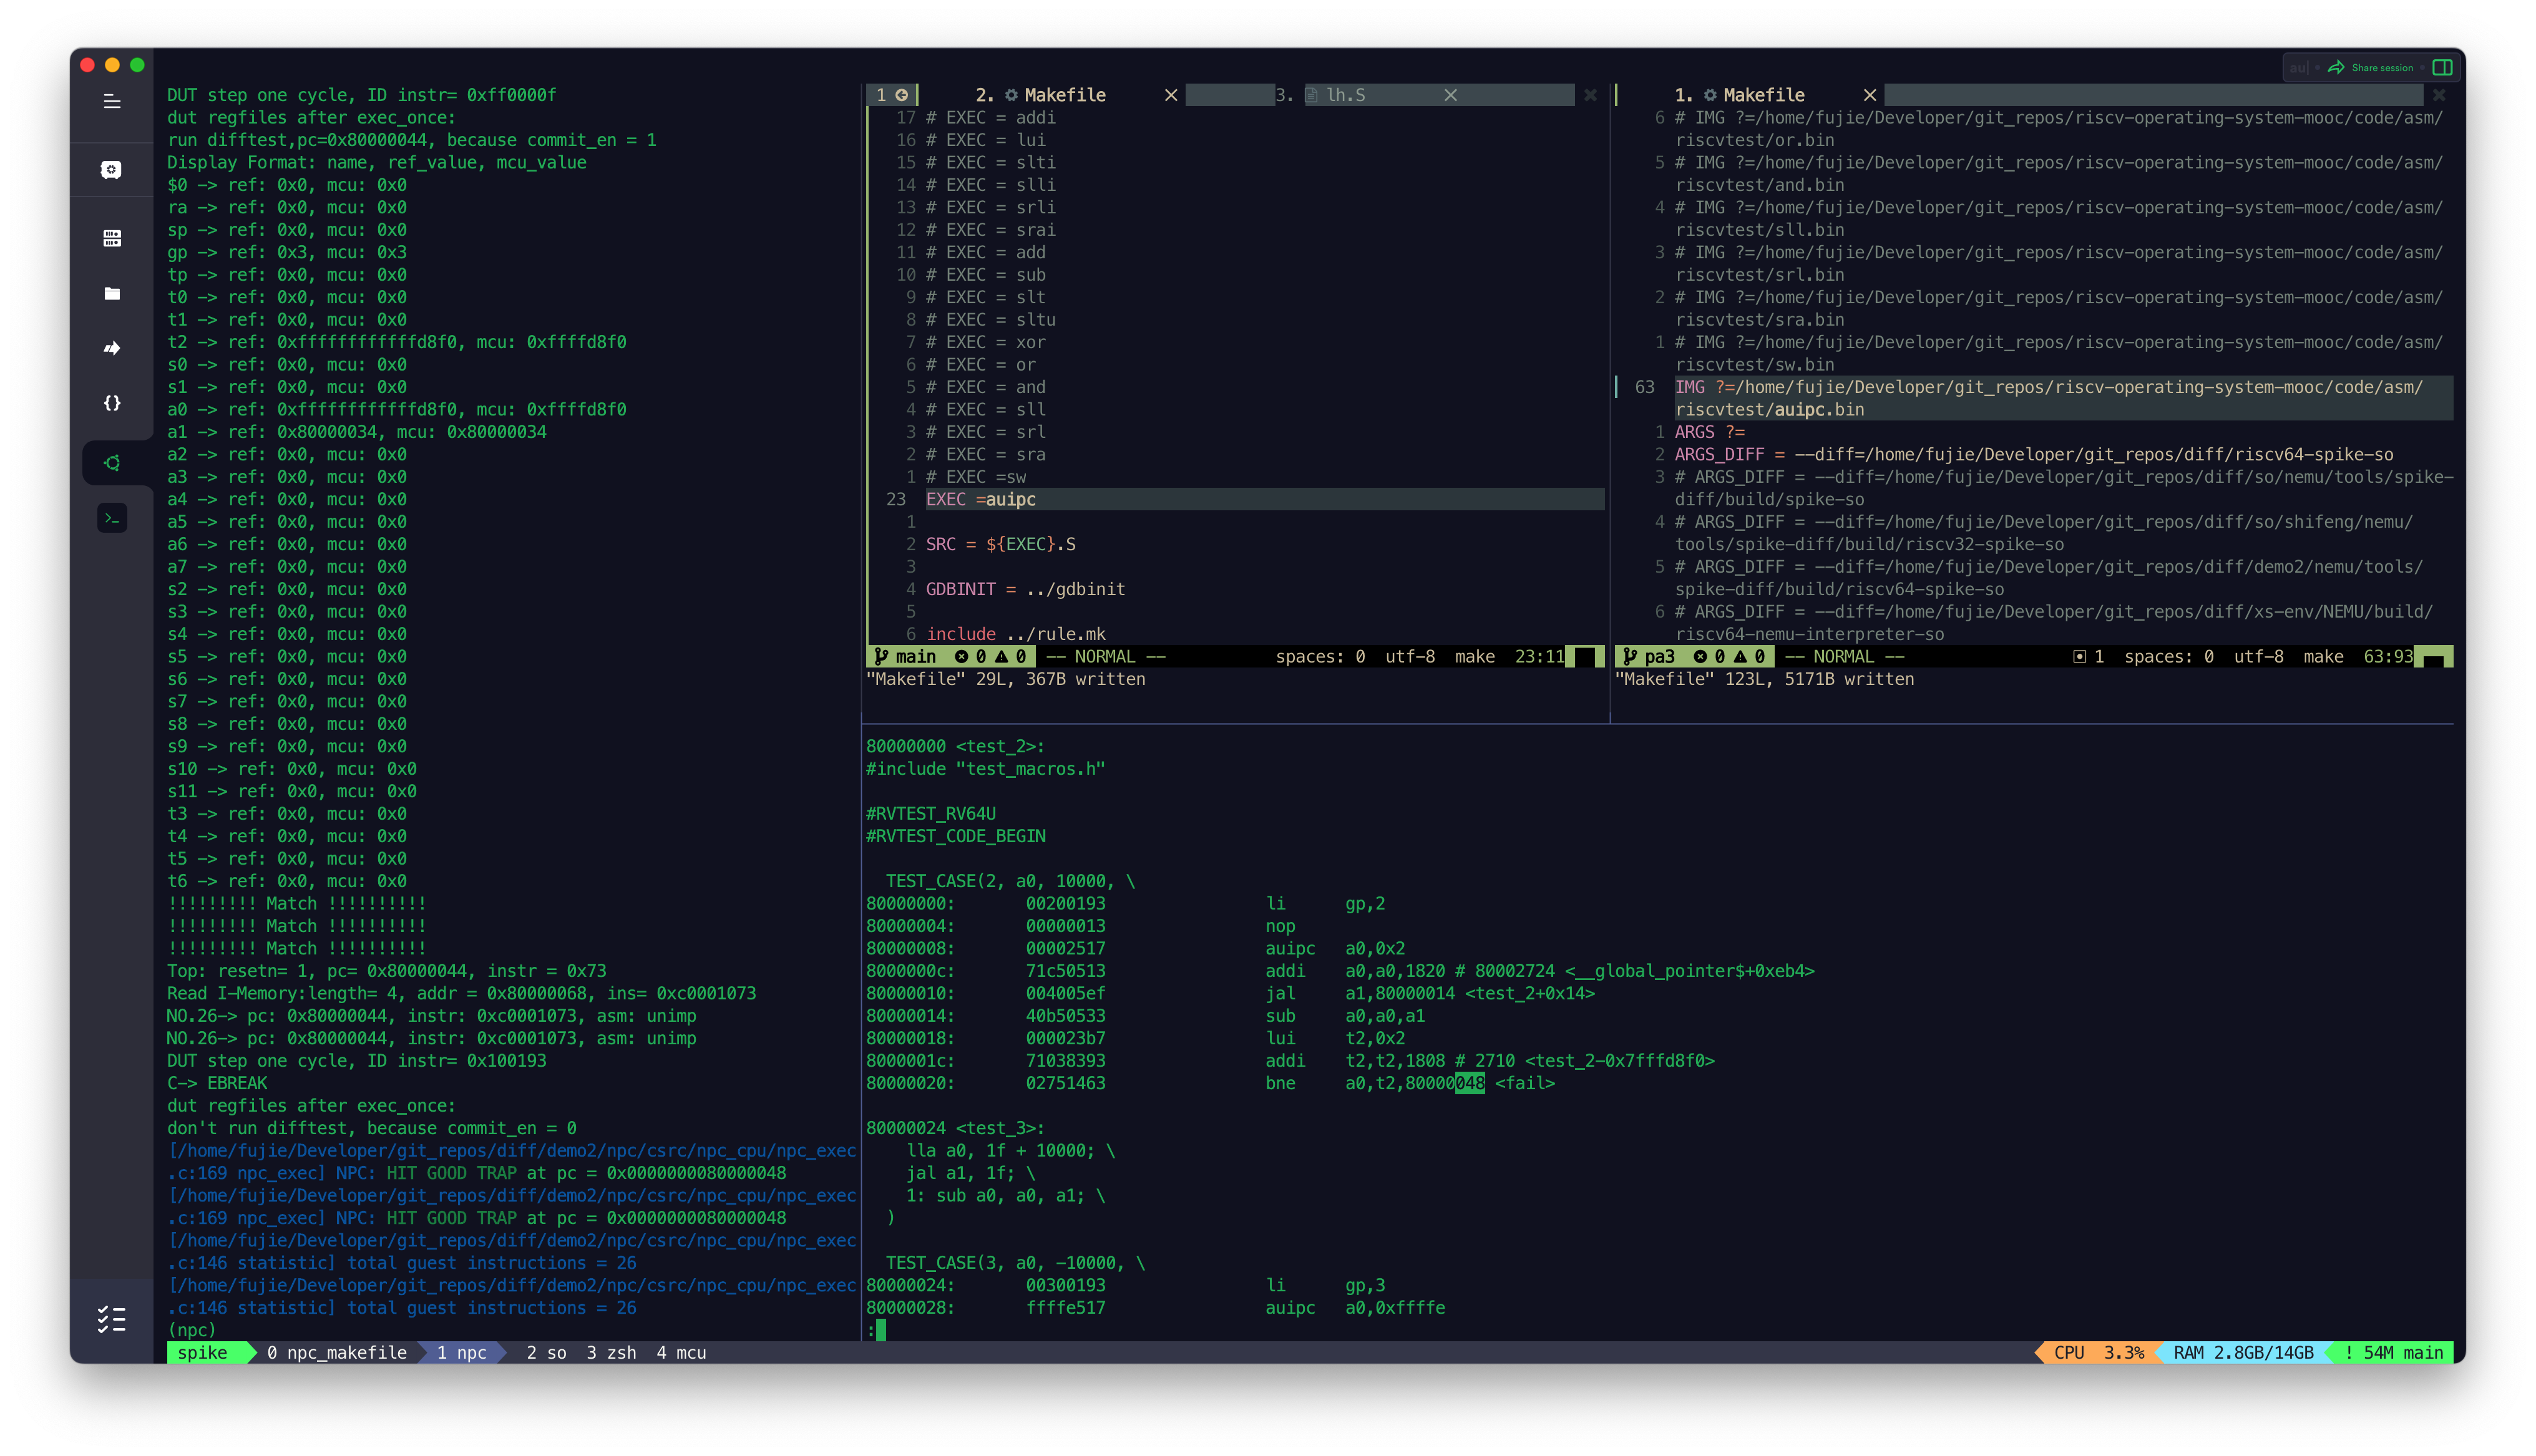Open port forwarding arrow icon in sidebar
The image size is (2536, 1456).
pyautogui.click(x=112, y=348)
